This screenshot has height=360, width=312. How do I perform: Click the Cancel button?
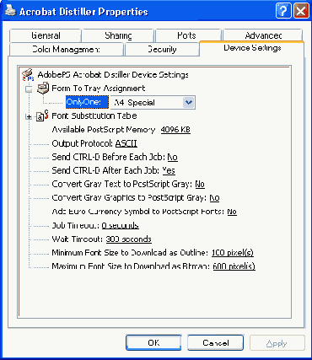pyautogui.click(x=216, y=342)
